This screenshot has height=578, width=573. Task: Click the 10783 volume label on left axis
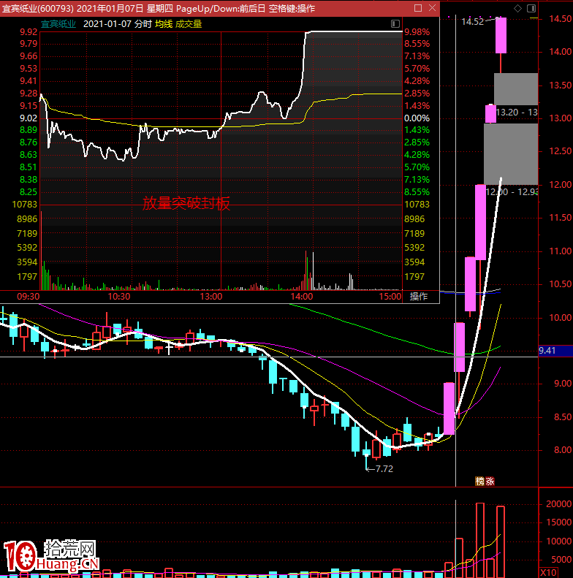tap(25, 205)
